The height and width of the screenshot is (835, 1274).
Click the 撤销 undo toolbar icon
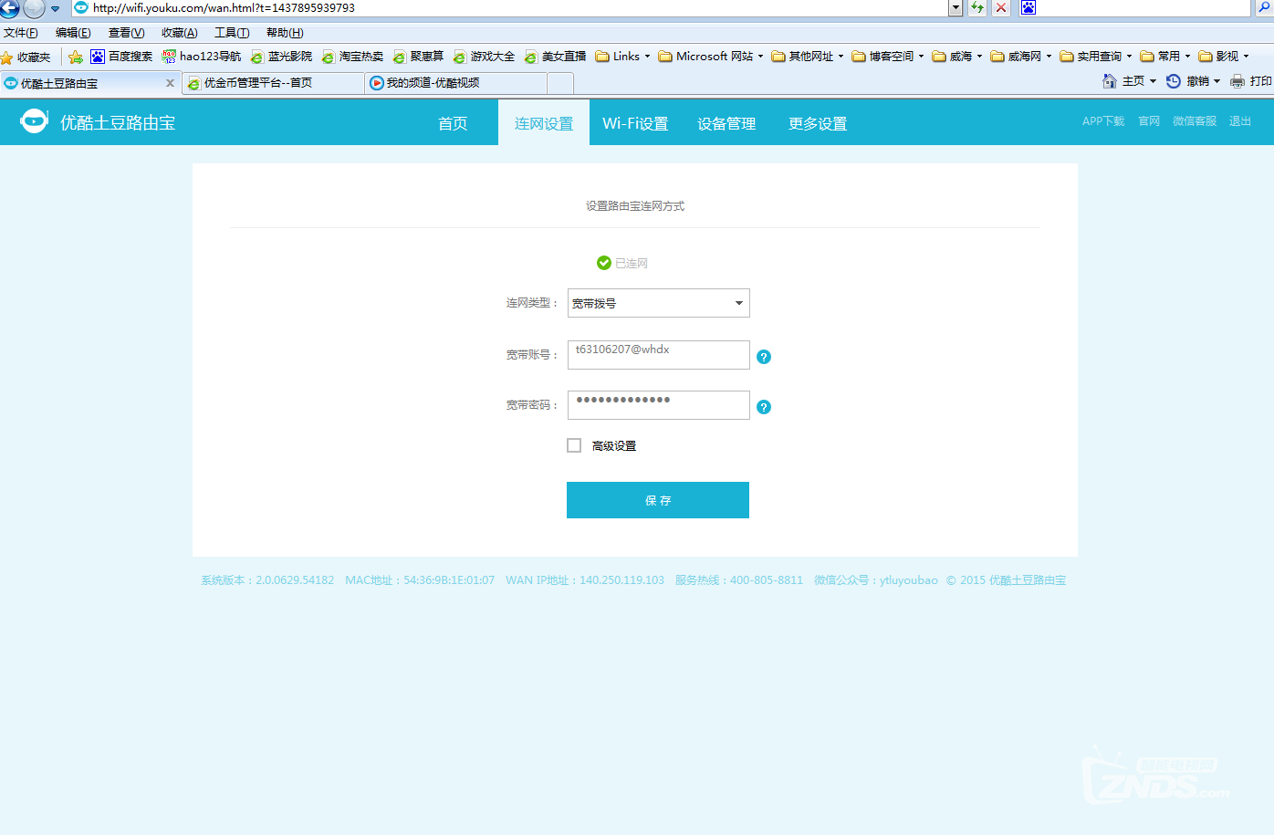pos(1174,81)
